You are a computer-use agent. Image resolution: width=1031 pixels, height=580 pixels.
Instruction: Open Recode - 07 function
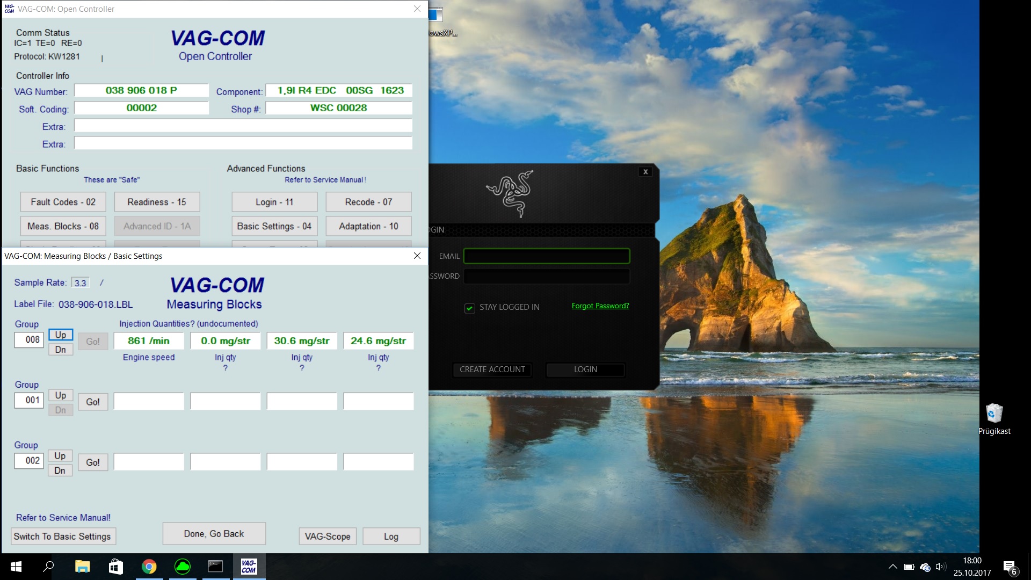[368, 202]
